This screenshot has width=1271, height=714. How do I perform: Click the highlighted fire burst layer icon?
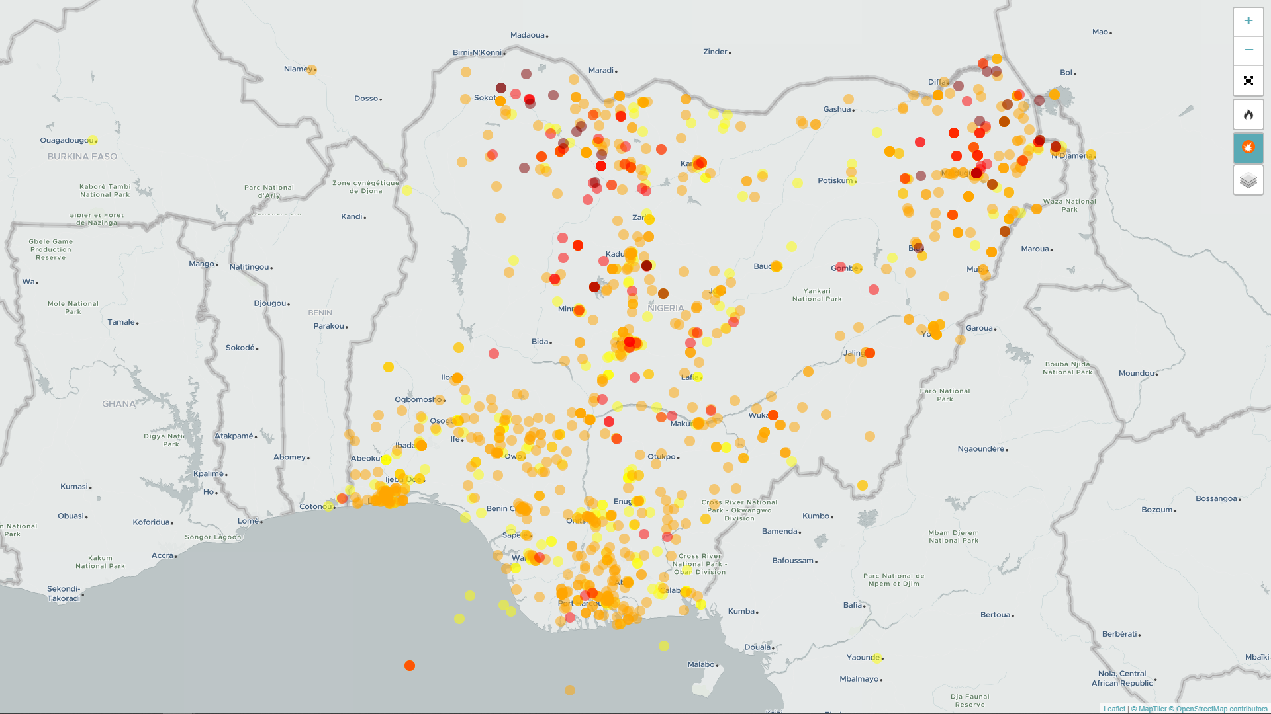tap(1248, 148)
